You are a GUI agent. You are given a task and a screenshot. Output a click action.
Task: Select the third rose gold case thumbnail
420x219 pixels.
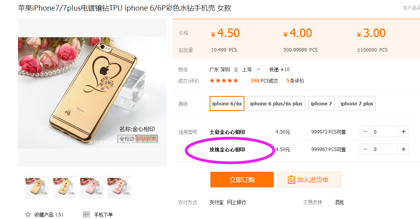point(92,187)
